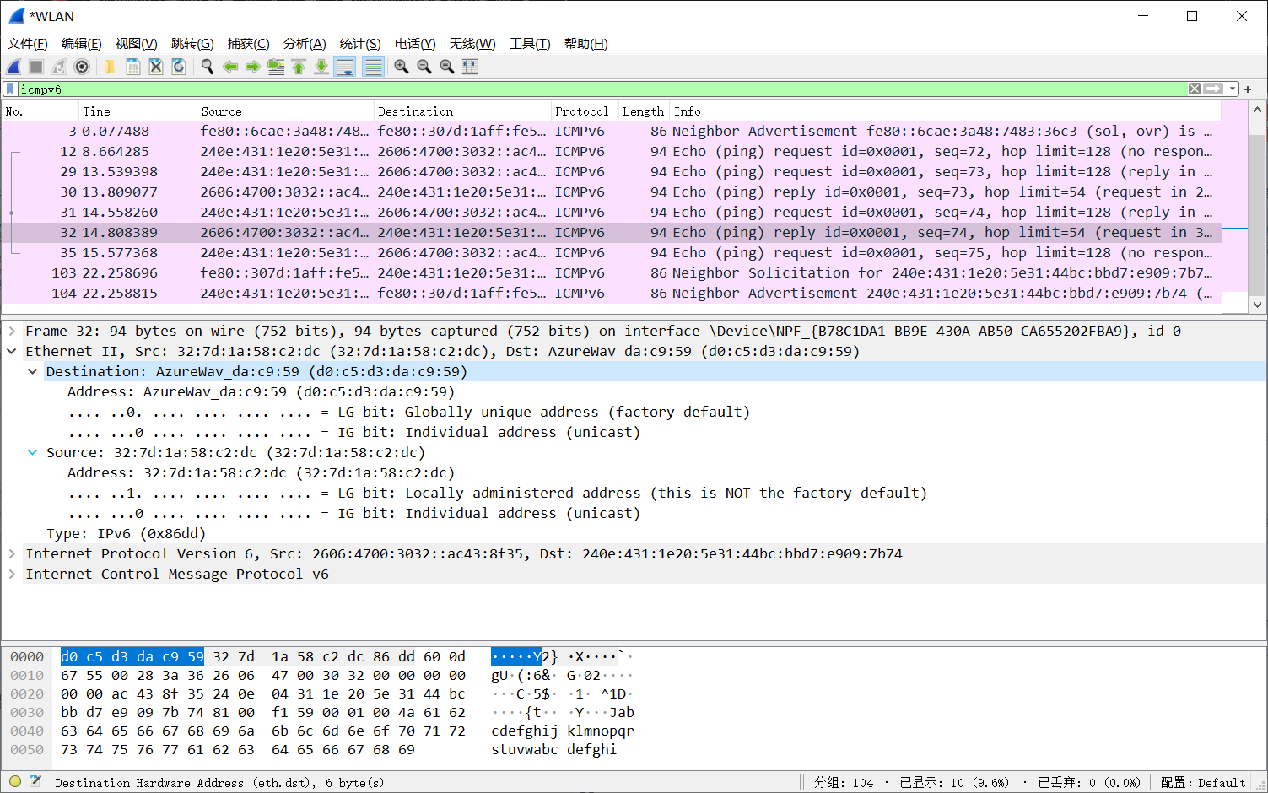Click the 配置: Default profile in status bar
1268x793 pixels.
tap(1203, 783)
